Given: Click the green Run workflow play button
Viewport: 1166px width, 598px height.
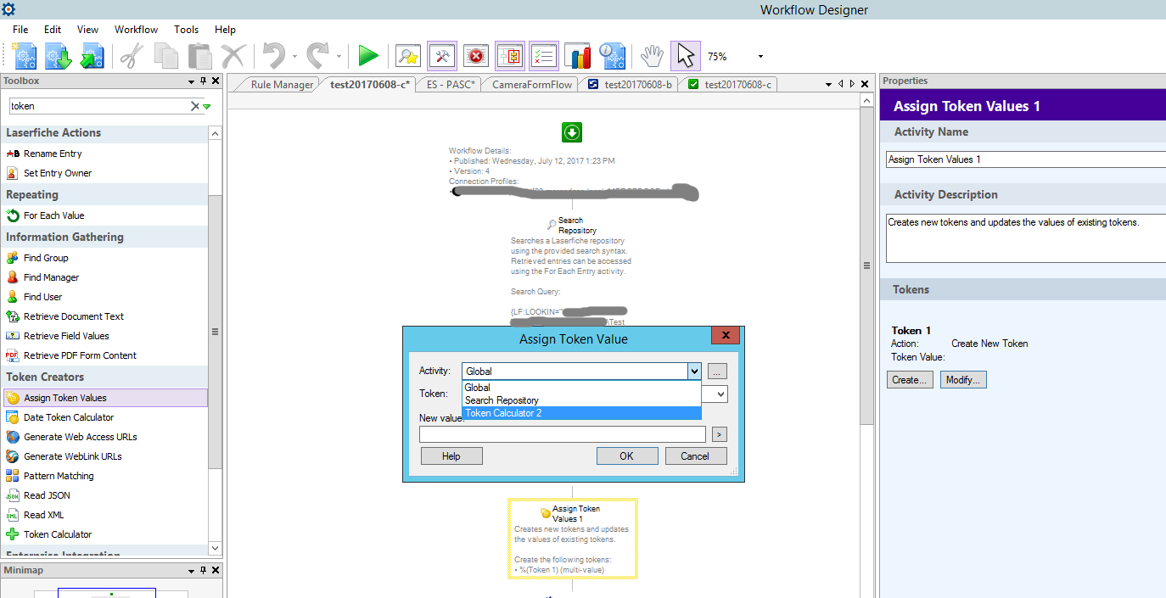Looking at the screenshot, I should pyautogui.click(x=368, y=56).
